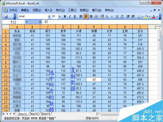
Task: Open fill color dropdown arrow
Action: click(150, 17)
